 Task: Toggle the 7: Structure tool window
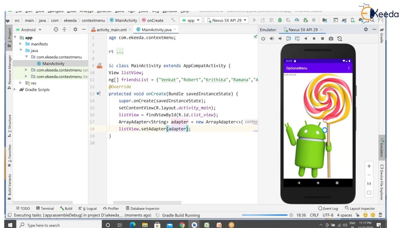click(x=9, y=126)
